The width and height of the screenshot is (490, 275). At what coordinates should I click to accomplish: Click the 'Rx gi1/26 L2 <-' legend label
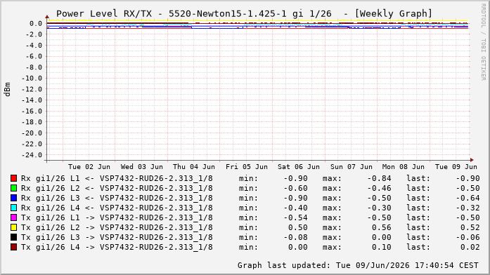point(58,188)
